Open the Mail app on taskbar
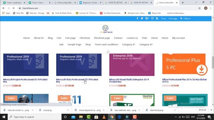 [x=73, y=117]
